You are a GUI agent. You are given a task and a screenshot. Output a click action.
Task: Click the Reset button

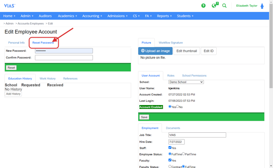(x=12, y=68)
